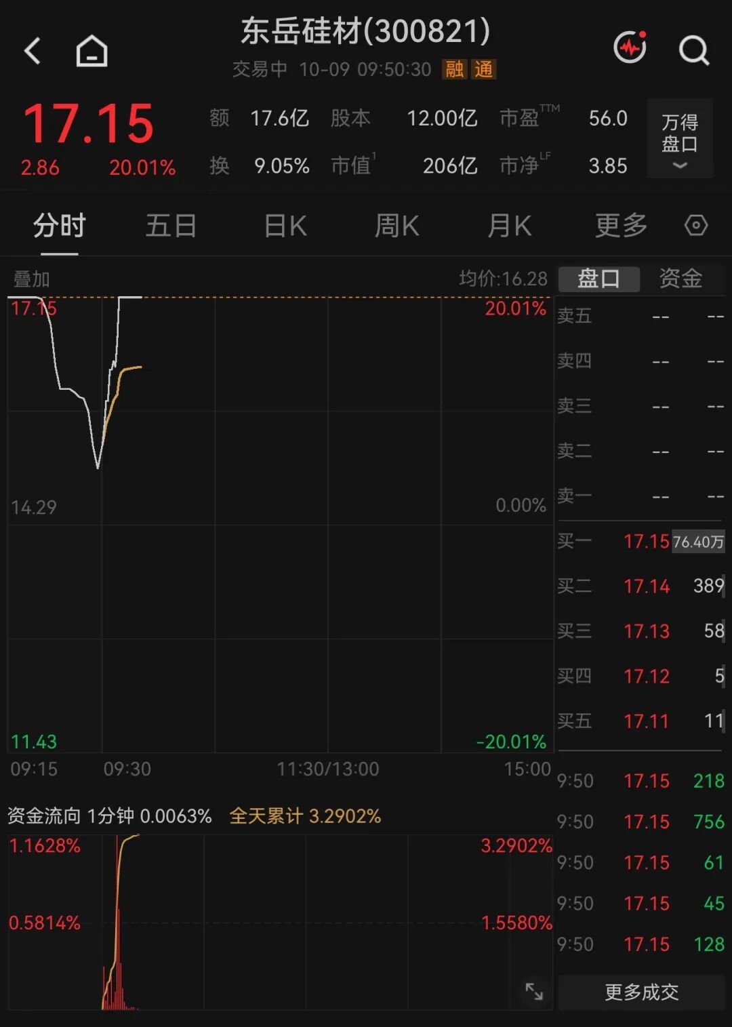This screenshot has height=1027, width=732.
Task: Select 买一 bid row 17.15
Action: click(x=641, y=541)
